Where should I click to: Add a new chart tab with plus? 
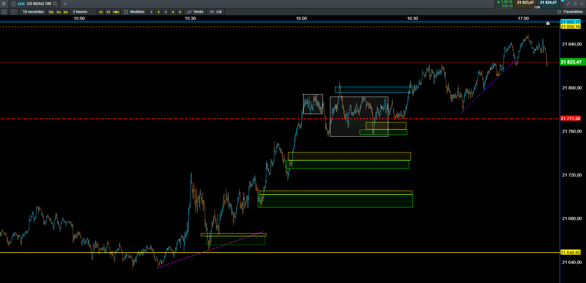(65, 4)
